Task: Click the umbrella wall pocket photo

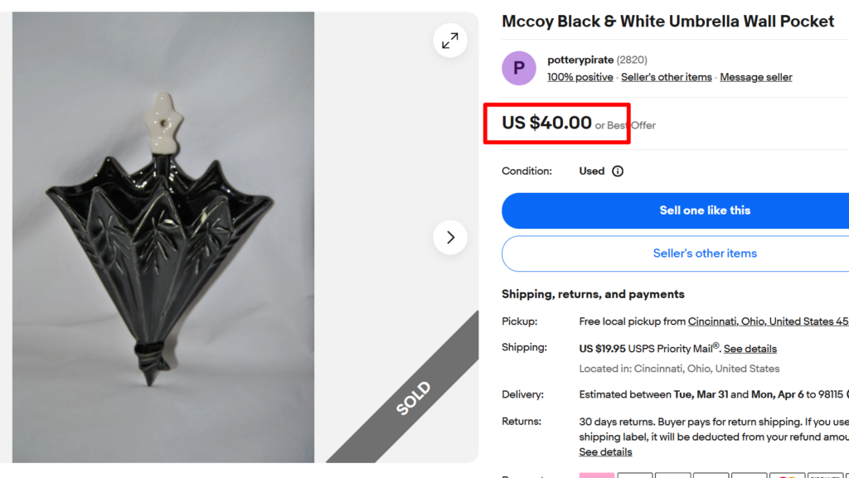Action: 163,240
